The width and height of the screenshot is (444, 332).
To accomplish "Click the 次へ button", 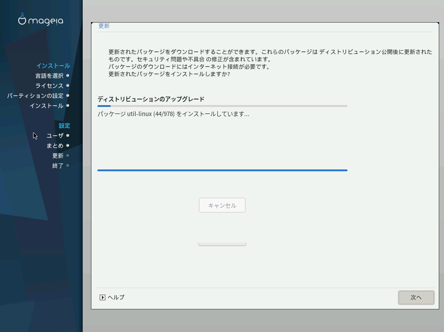I will pyautogui.click(x=416, y=298).
